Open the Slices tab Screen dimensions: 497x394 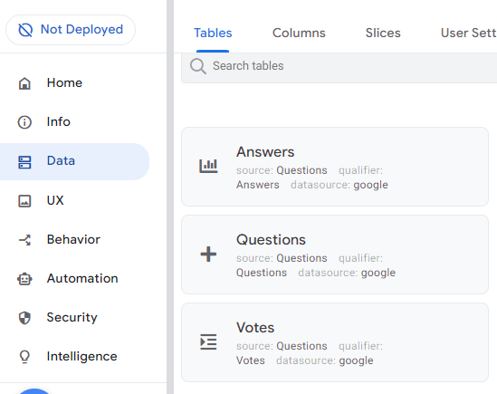point(383,33)
